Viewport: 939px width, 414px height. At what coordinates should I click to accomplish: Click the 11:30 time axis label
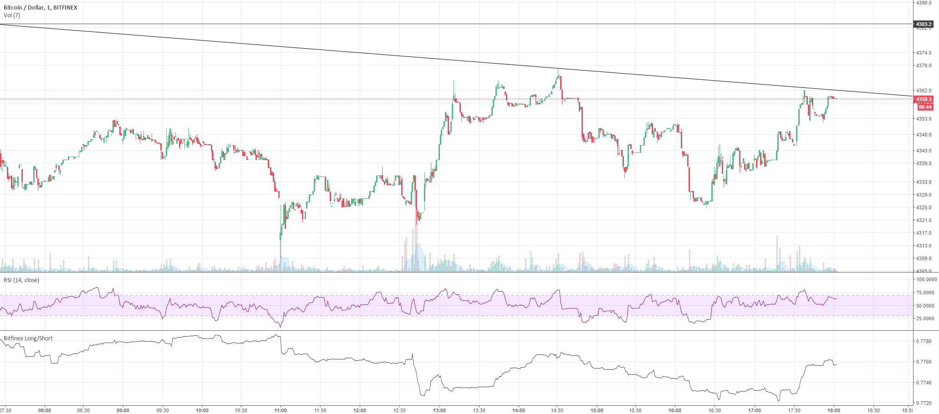[321, 410]
